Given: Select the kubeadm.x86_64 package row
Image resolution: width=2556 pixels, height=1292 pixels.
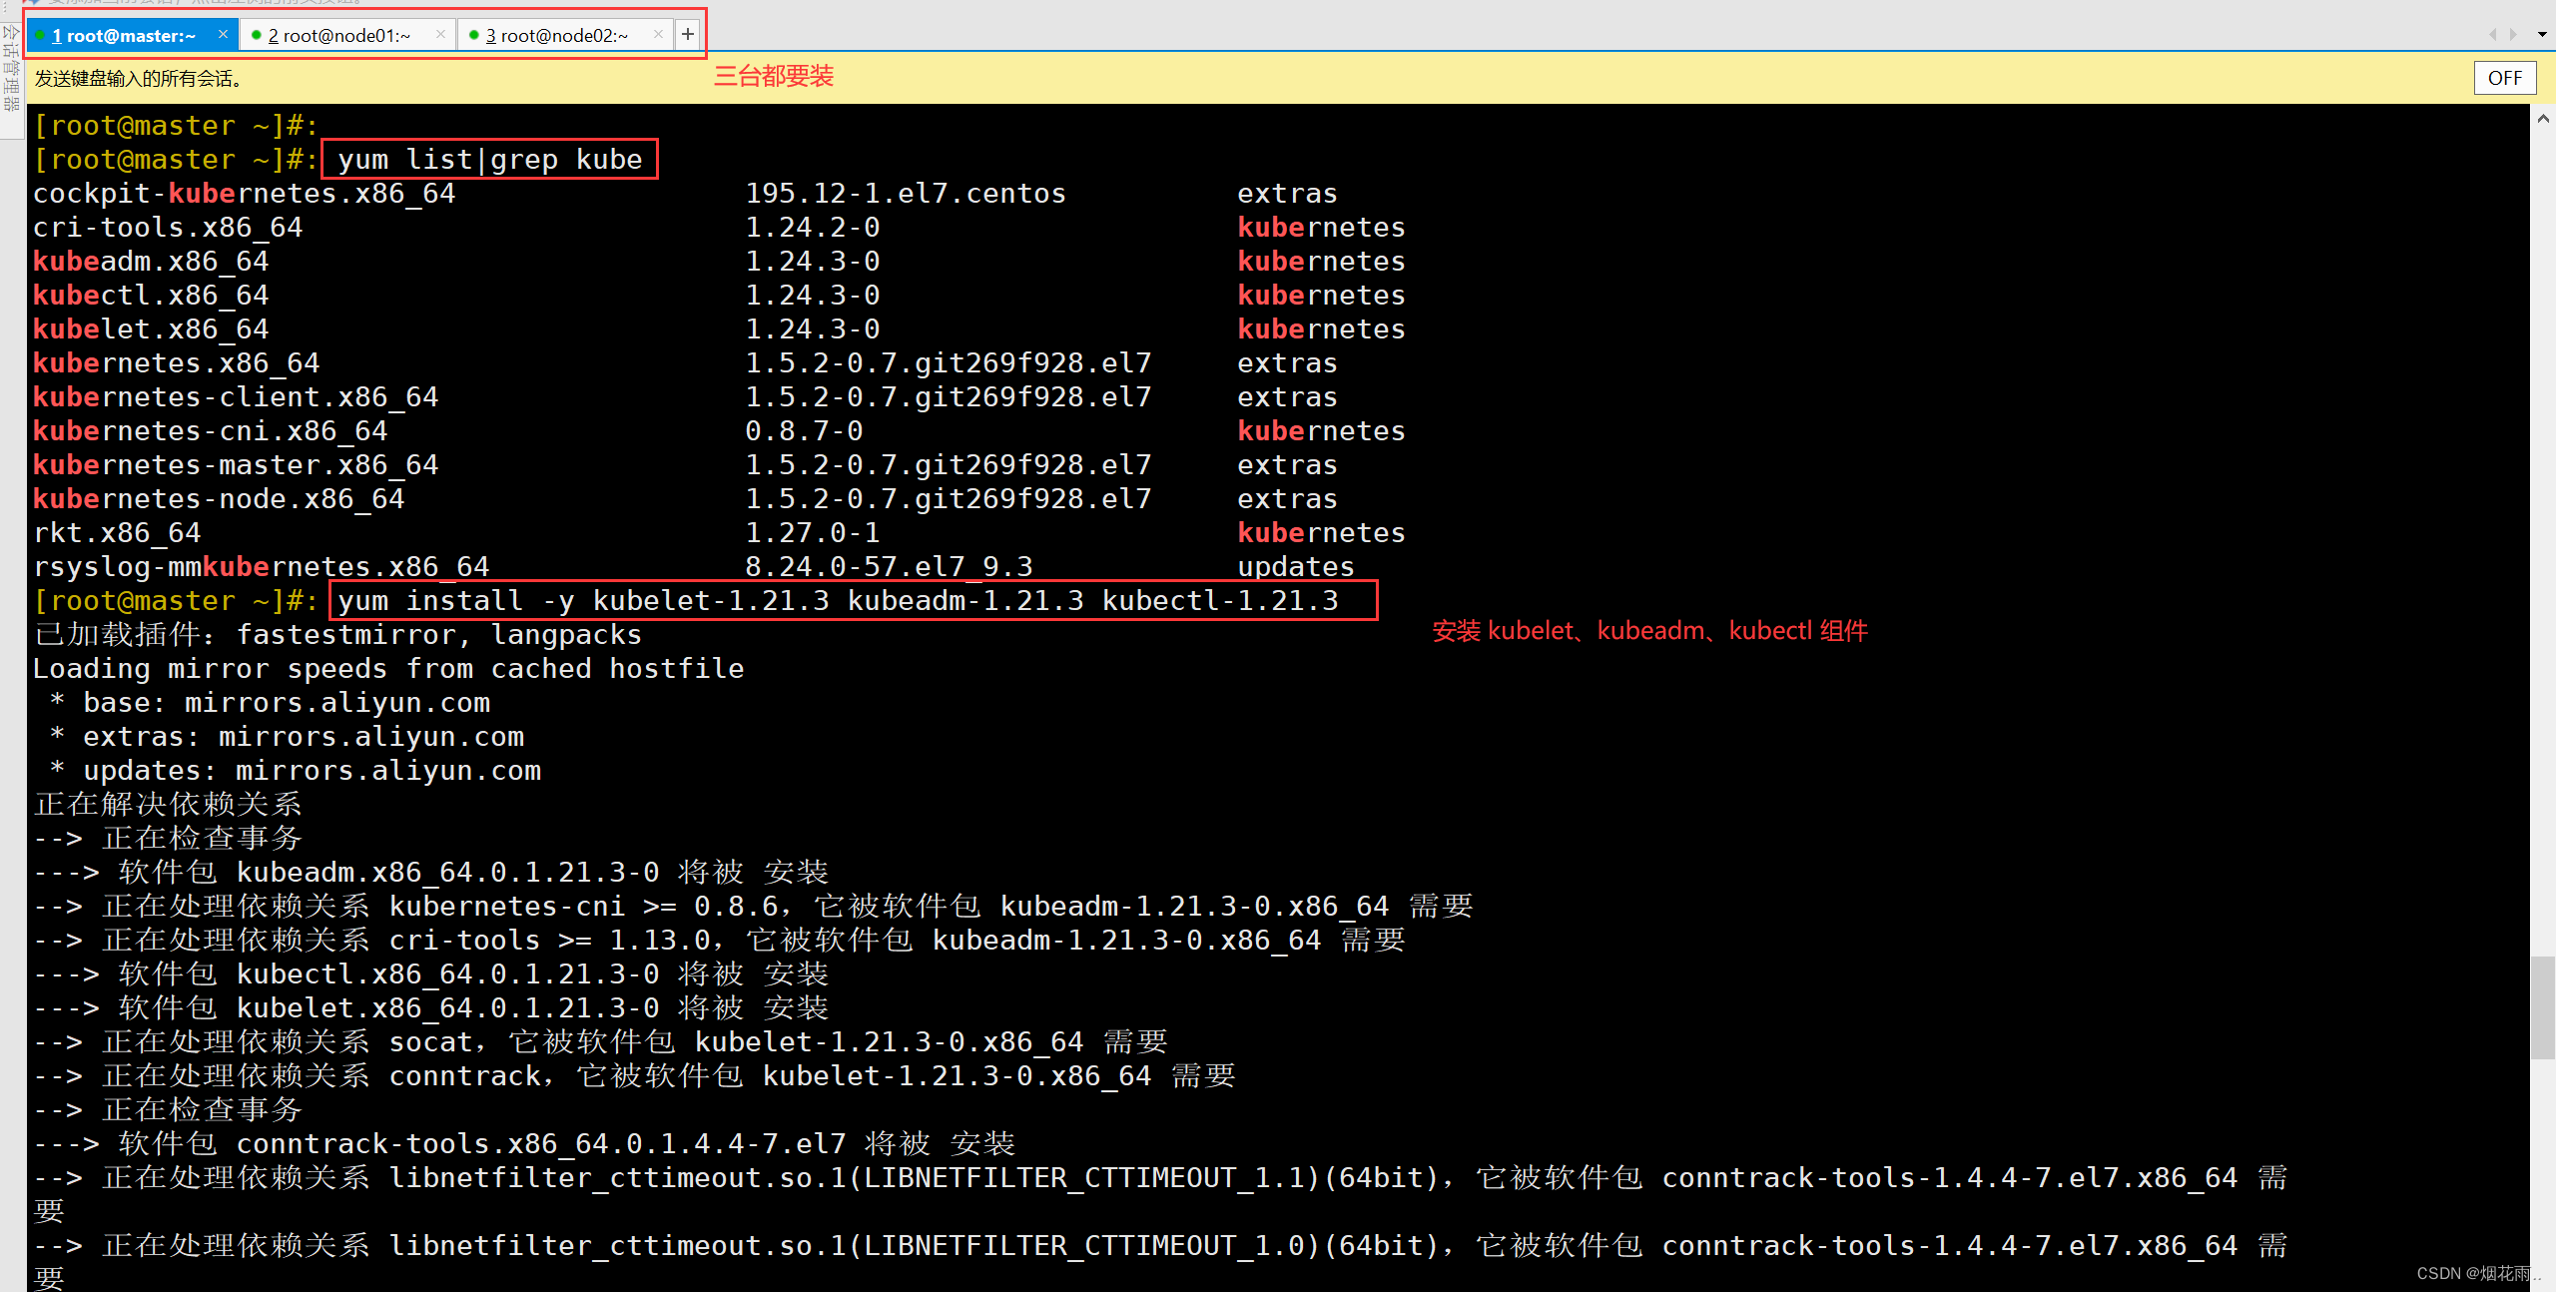Looking at the screenshot, I should coord(719,262).
